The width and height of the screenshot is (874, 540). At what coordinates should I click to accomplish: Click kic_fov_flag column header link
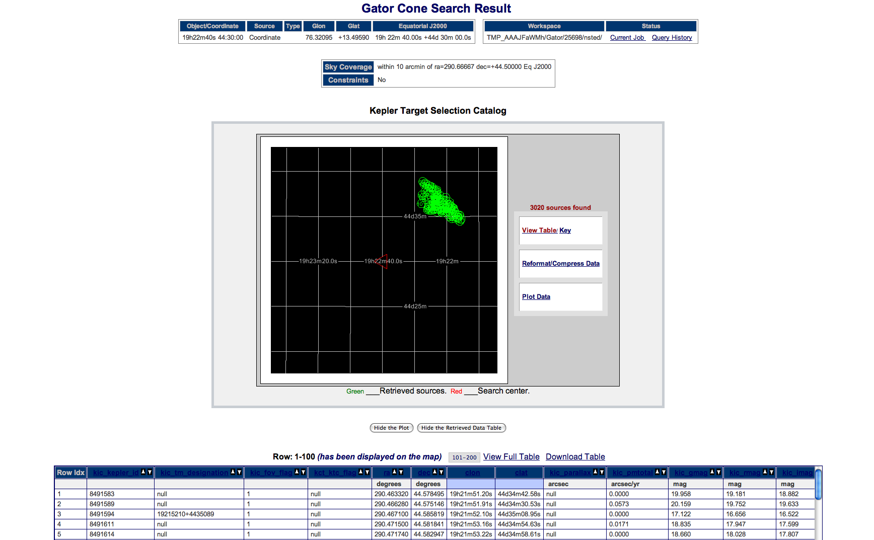click(x=271, y=473)
